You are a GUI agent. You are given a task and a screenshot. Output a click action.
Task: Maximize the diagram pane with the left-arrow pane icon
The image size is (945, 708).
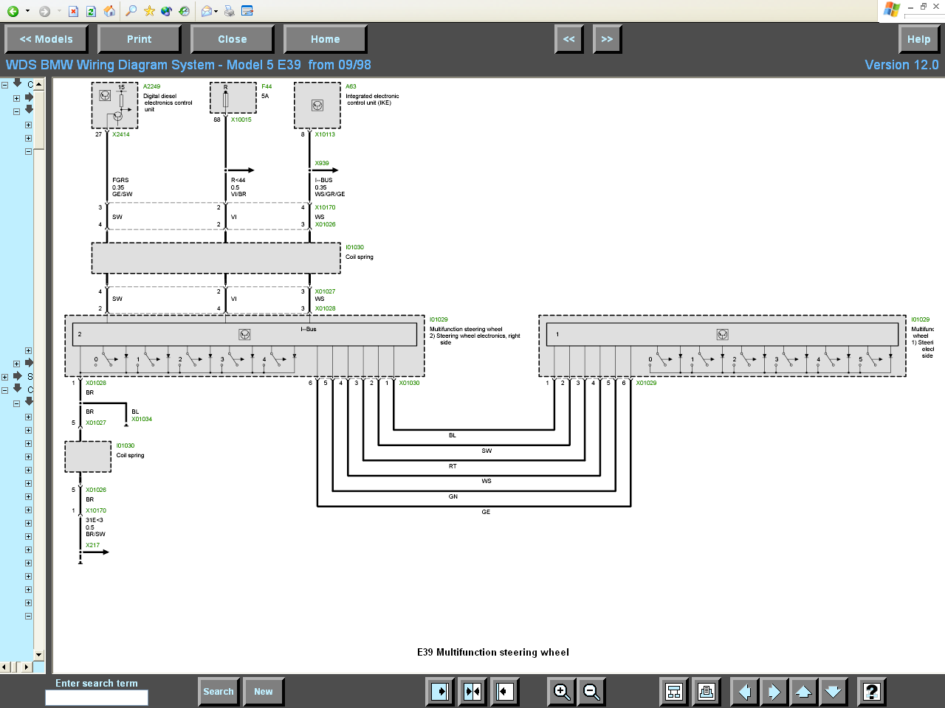(505, 692)
